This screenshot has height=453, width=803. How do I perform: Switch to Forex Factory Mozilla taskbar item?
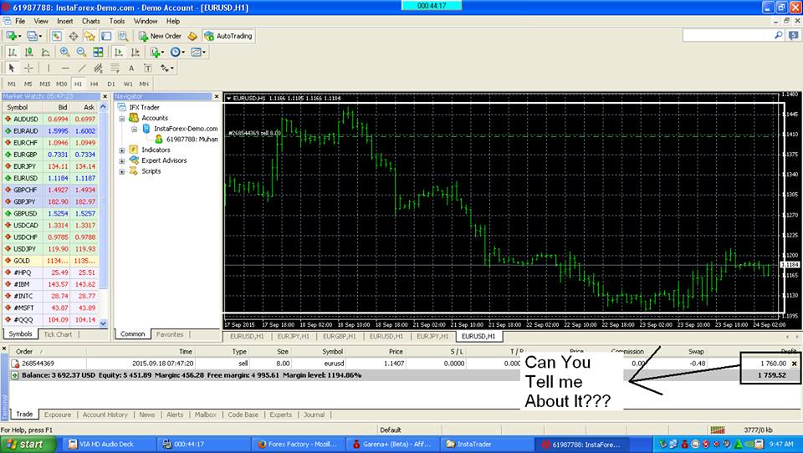click(x=298, y=445)
